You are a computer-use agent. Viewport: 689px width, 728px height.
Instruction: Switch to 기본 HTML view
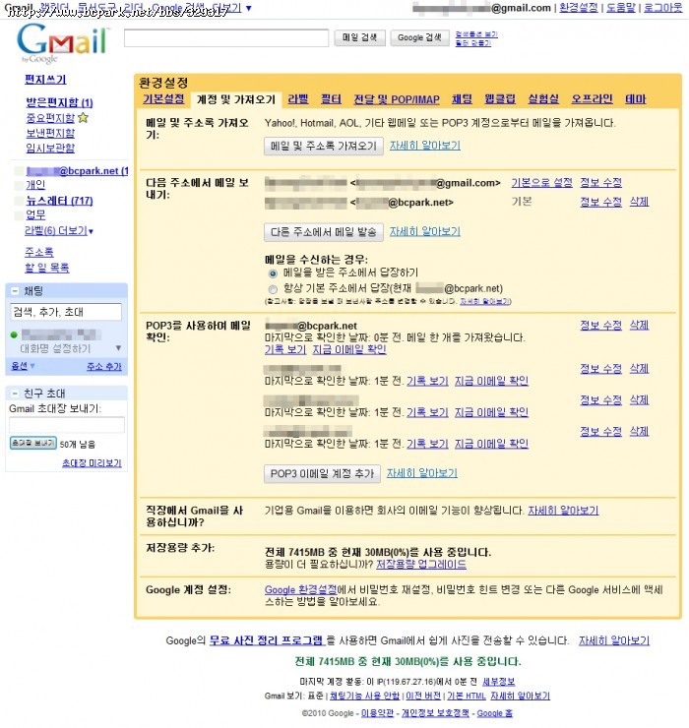coord(466,696)
